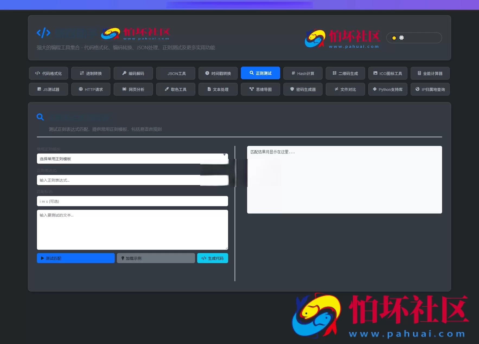The height and width of the screenshot is (344, 479).
Task: Switch to the 进制转换 tab
Action: click(91, 73)
